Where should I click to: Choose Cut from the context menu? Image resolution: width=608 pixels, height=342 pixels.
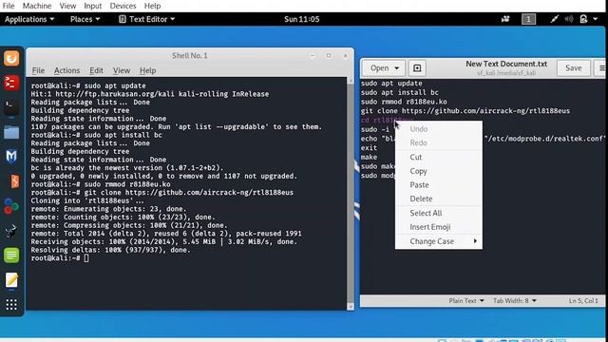439,157
